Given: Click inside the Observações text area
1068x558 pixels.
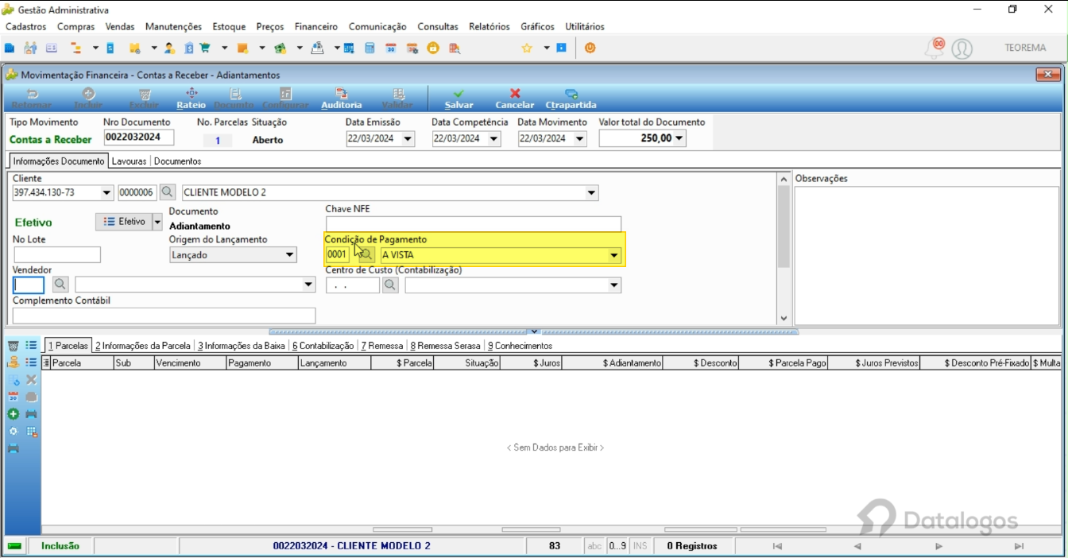Looking at the screenshot, I should tap(927, 255).
